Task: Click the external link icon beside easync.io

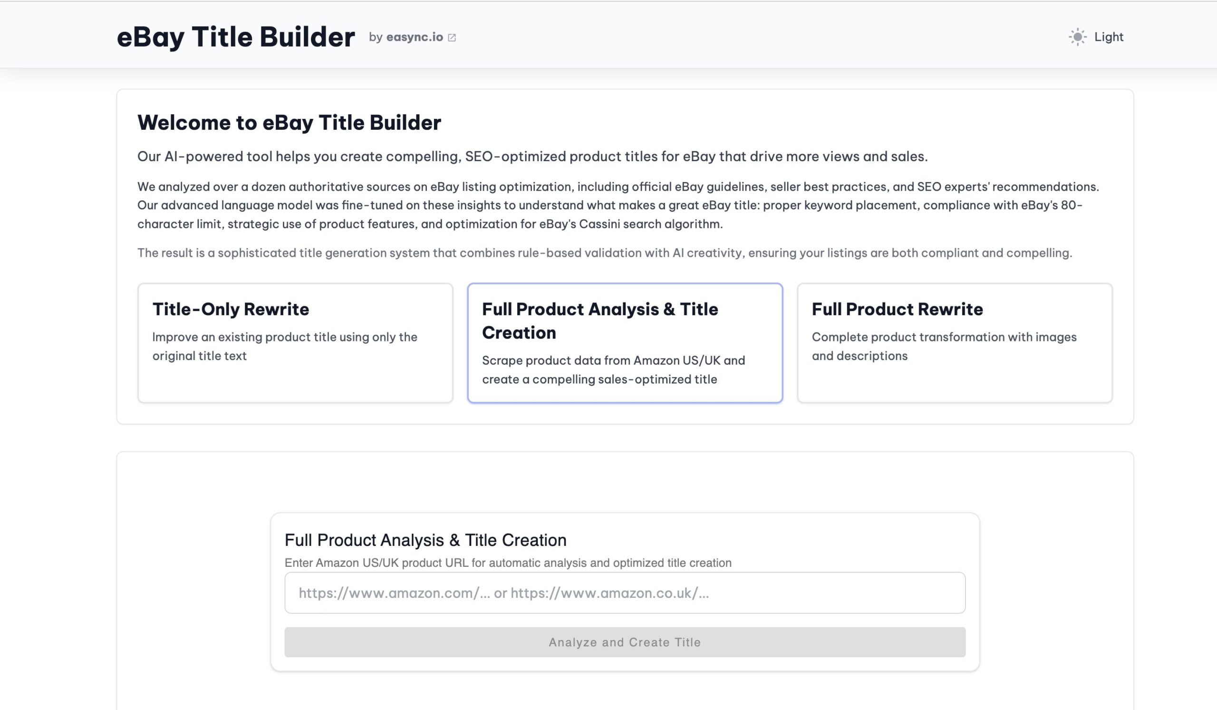Action: pos(452,38)
